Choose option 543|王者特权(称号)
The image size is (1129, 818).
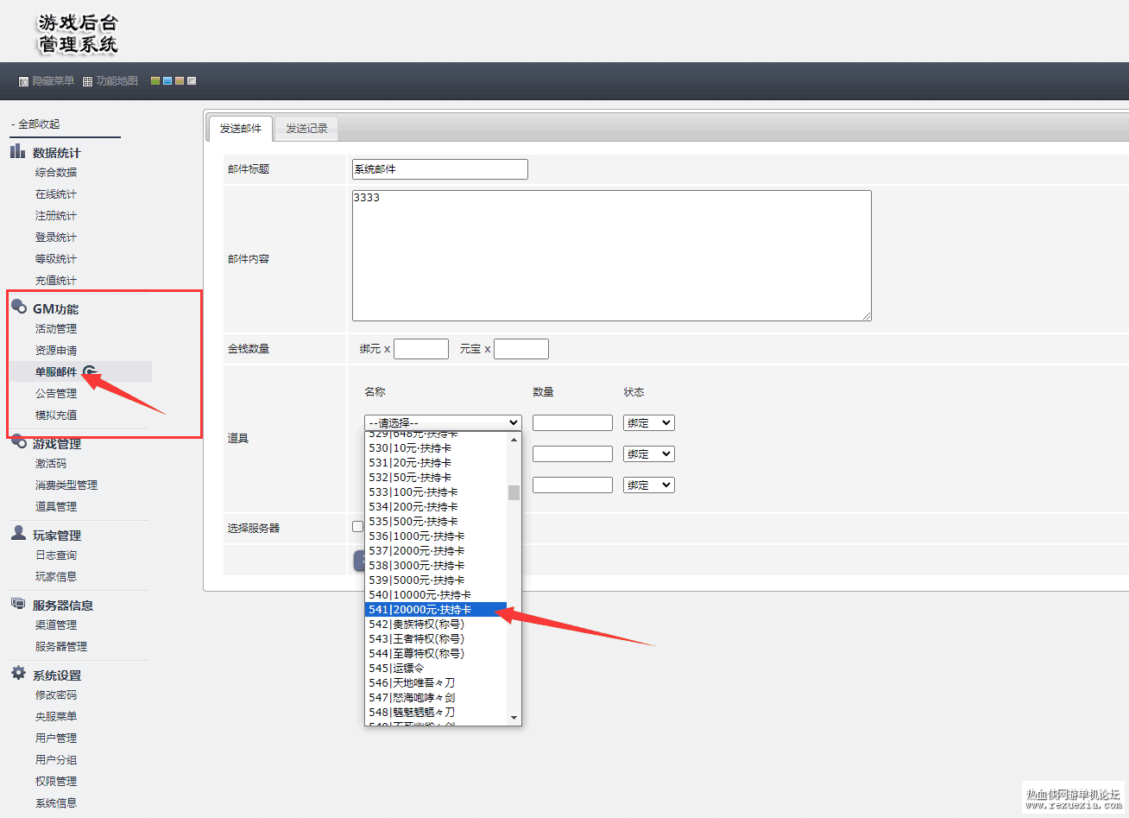436,639
